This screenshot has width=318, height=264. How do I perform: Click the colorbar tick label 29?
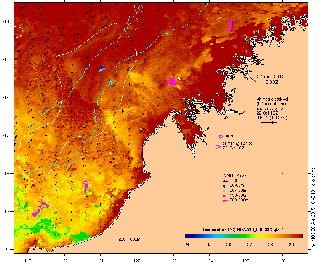(x=291, y=245)
